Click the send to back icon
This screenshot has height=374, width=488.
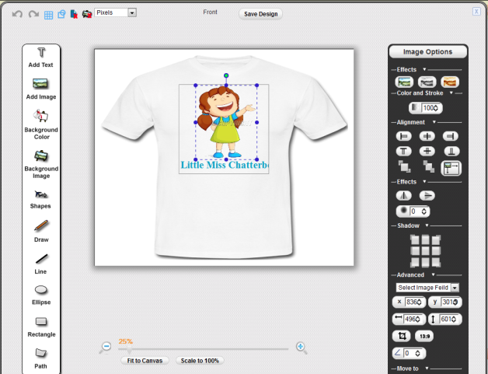pos(428,166)
